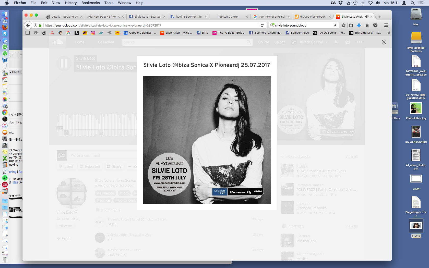Open the File menu
Image resolution: width=429 pixels, height=268 pixels.
point(33,3)
